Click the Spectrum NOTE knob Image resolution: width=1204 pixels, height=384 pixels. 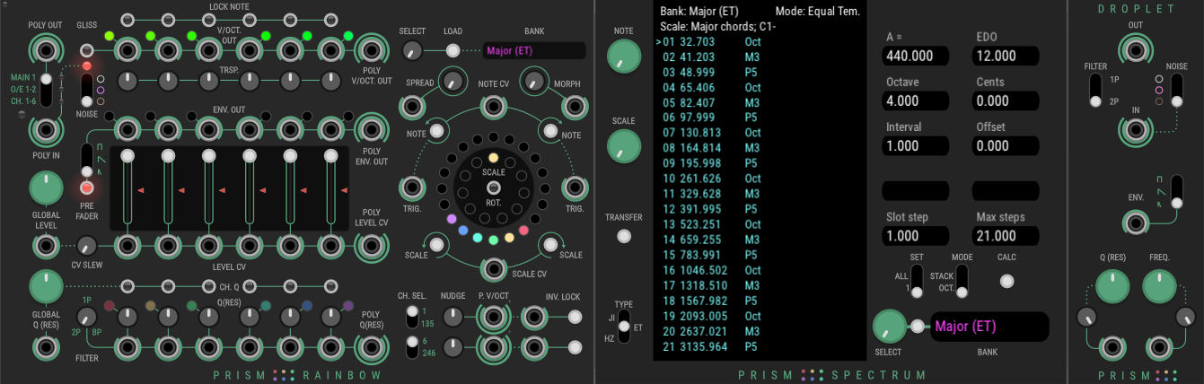pyautogui.click(x=623, y=58)
